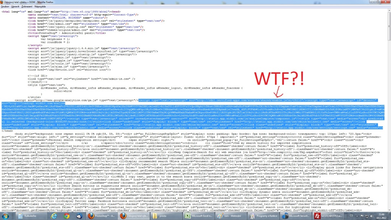Minimize the source view window
The width and height of the screenshot is (391, 220).
click(x=372, y=2)
